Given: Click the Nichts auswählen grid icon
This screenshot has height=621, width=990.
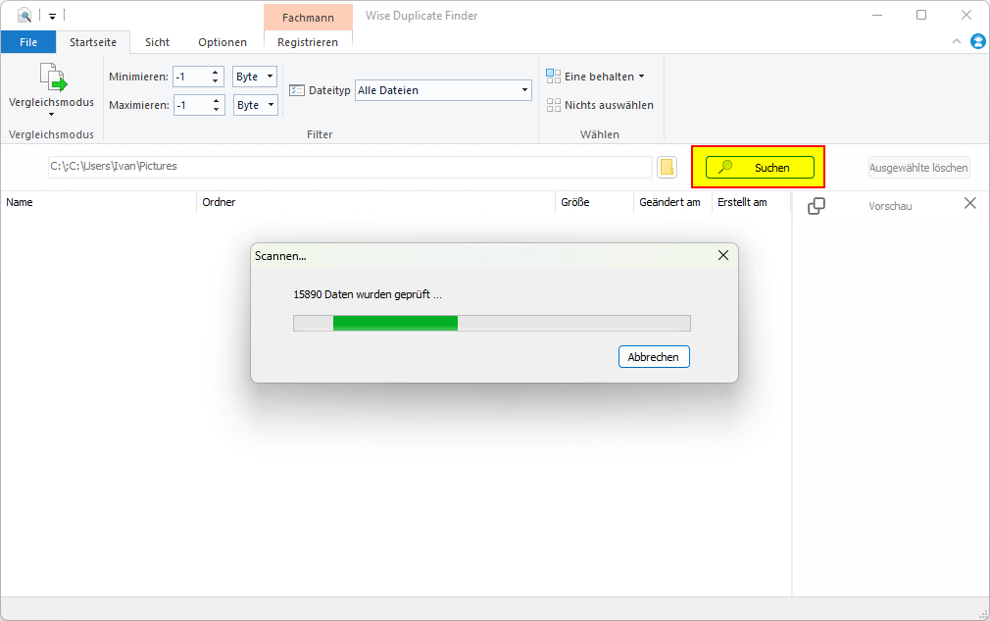Looking at the screenshot, I should [x=553, y=105].
